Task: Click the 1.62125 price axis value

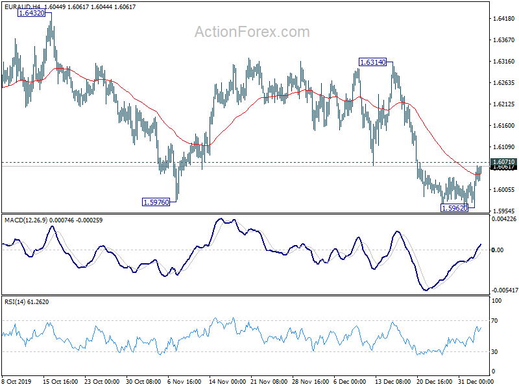Action: (504, 104)
